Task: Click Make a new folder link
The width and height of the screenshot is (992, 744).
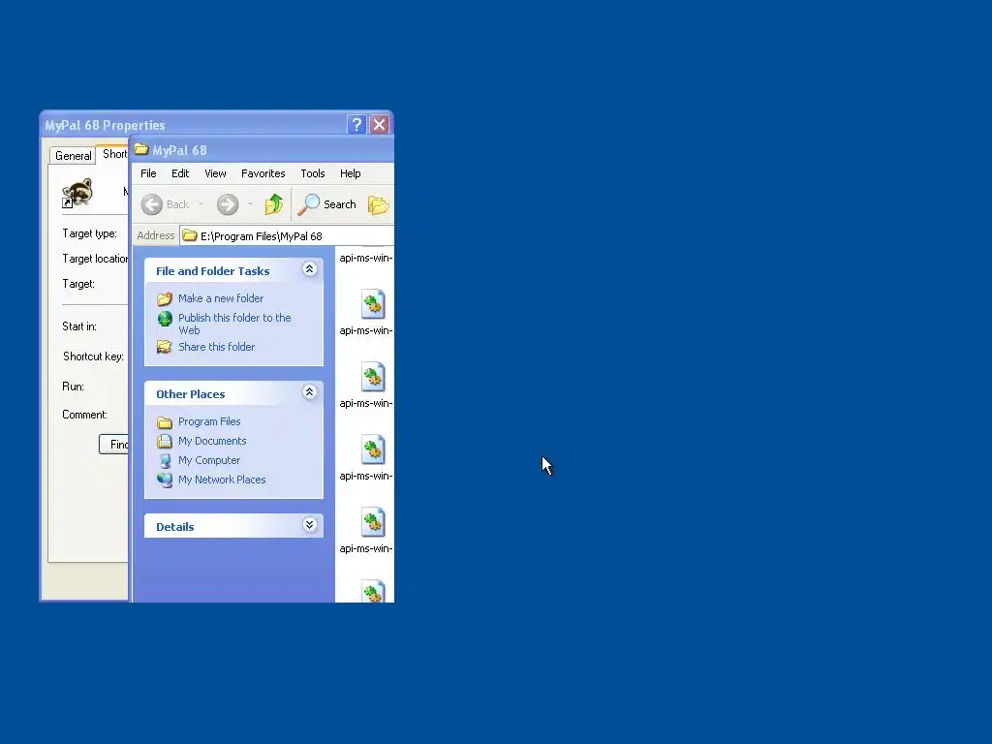Action: 221,298
